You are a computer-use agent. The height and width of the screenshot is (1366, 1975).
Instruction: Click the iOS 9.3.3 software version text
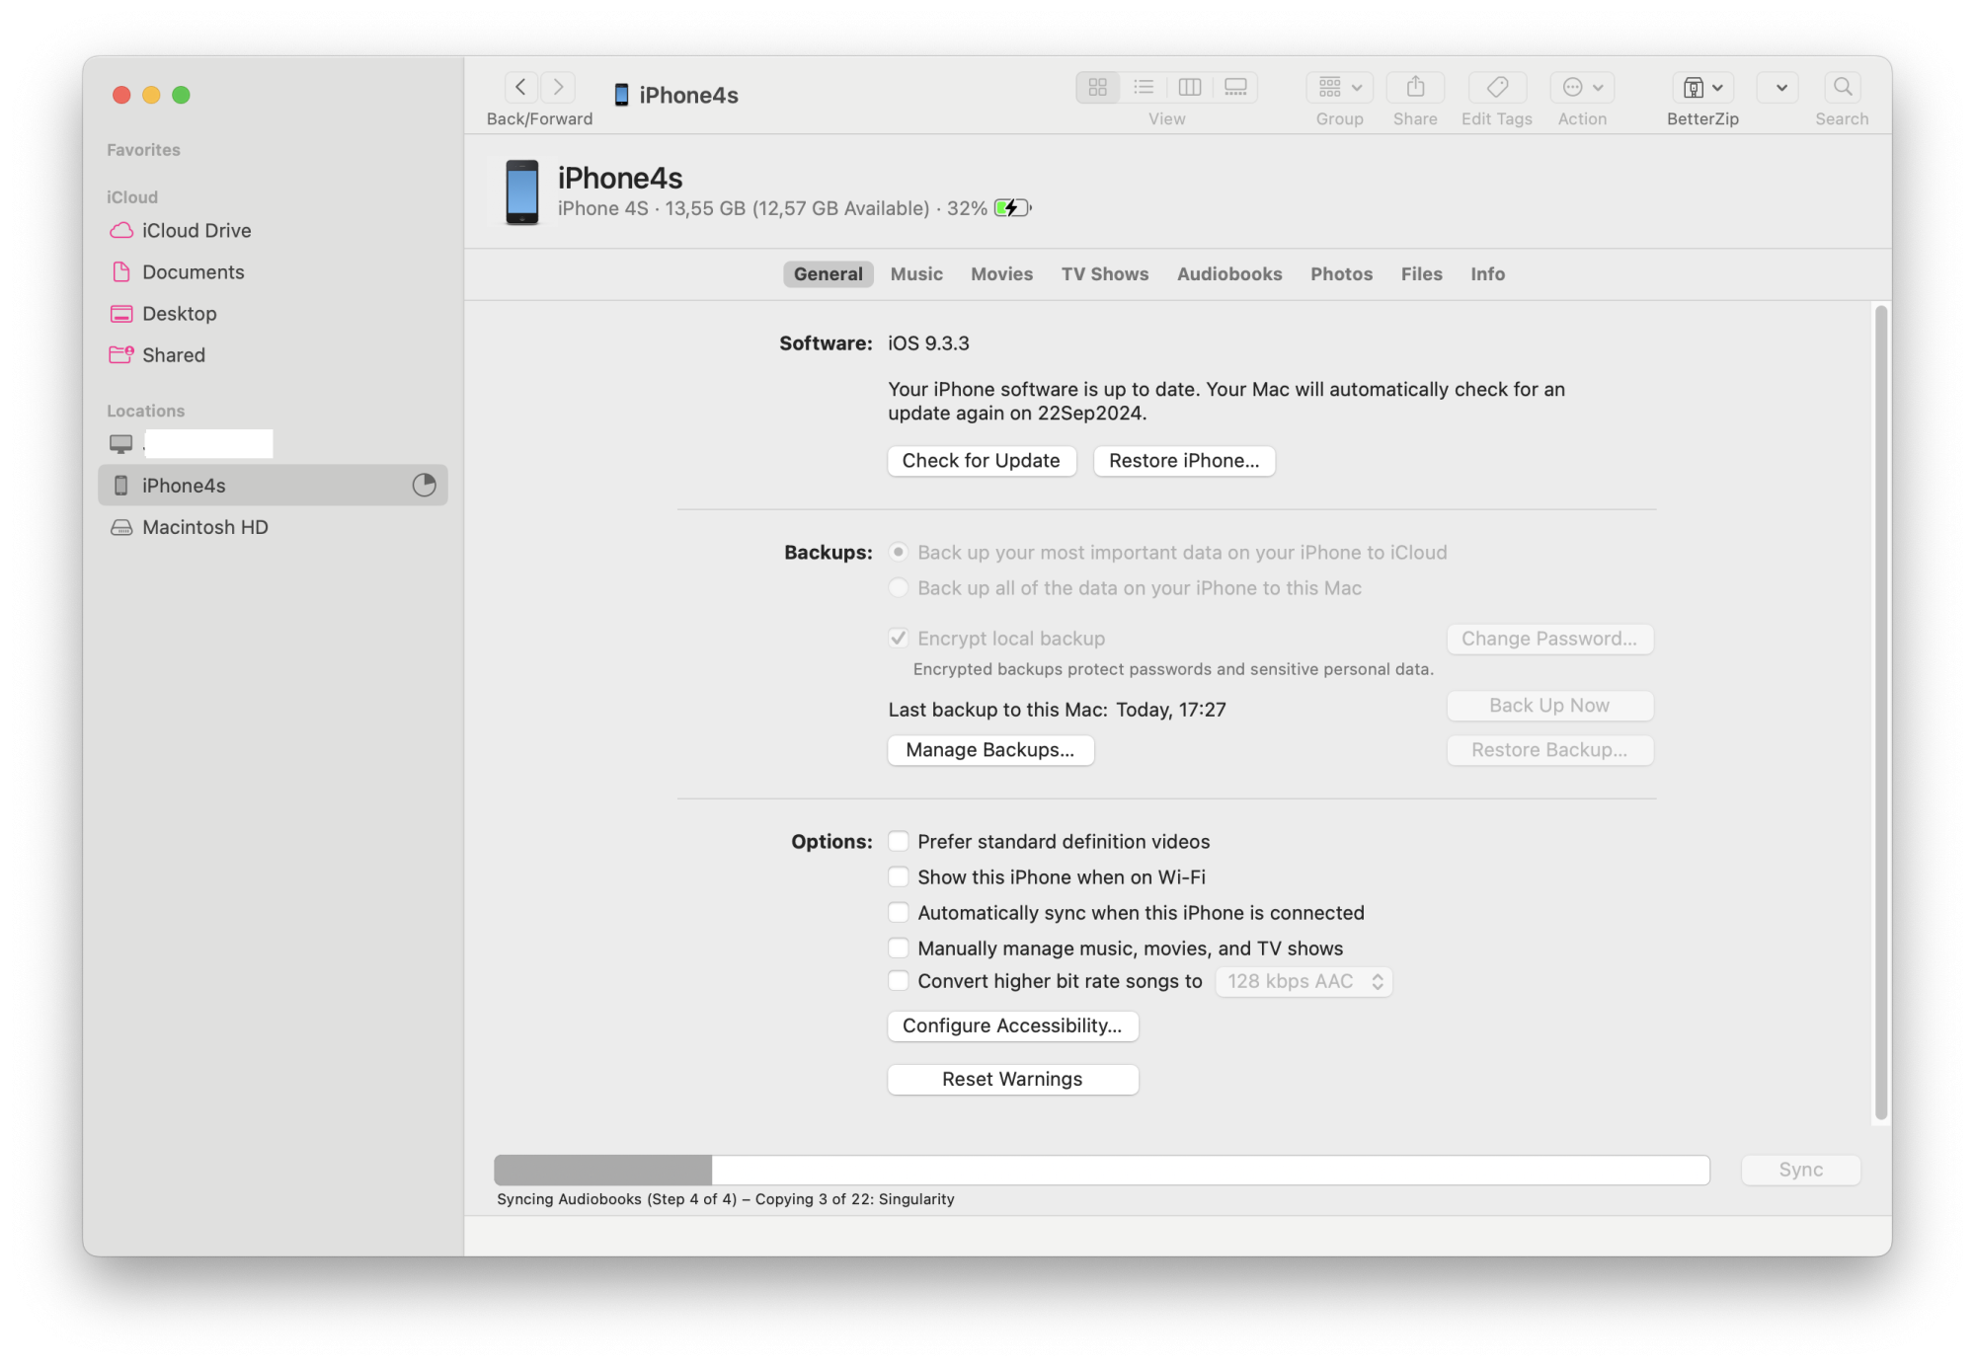tap(928, 343)
